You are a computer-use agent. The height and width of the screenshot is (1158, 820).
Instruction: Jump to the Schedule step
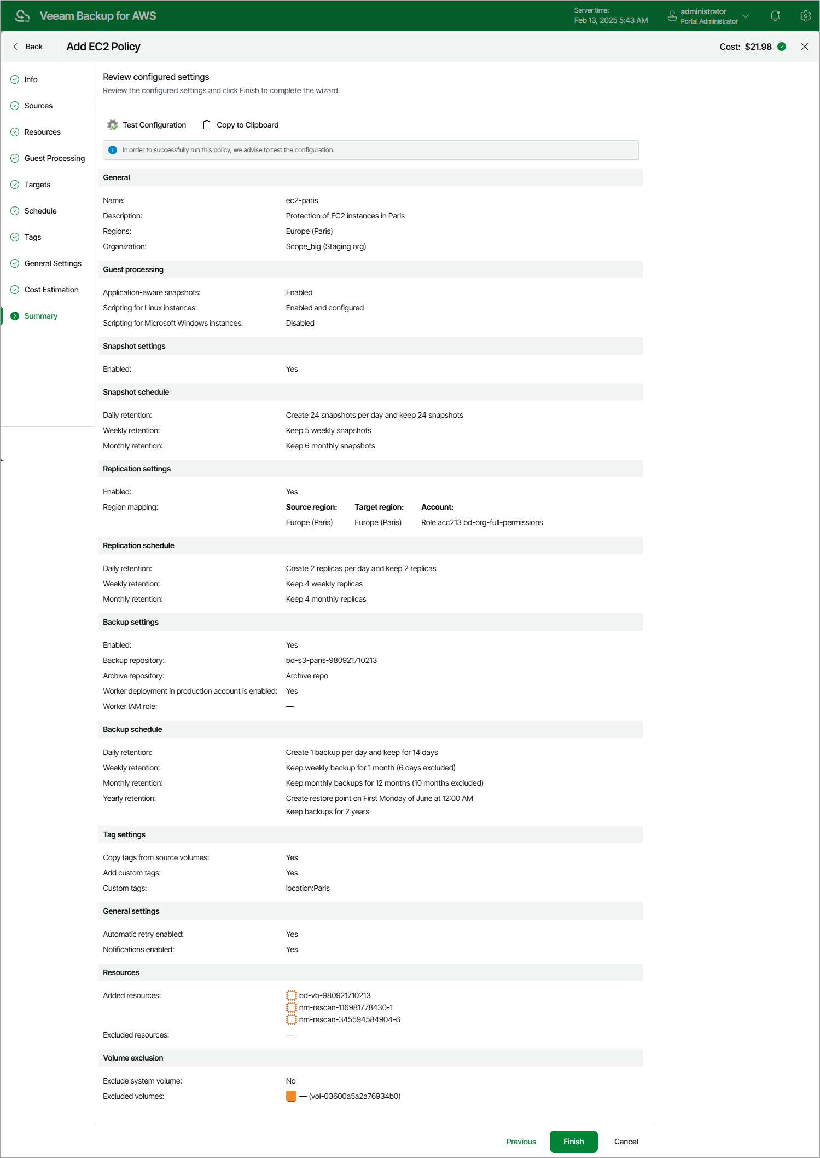pos(40,211)
